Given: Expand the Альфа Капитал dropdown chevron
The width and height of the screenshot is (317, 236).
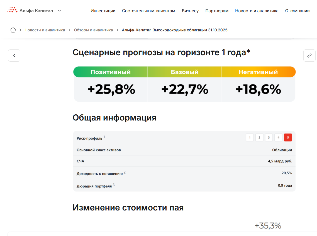Looking at the screenshot, I should coord(59,11).
